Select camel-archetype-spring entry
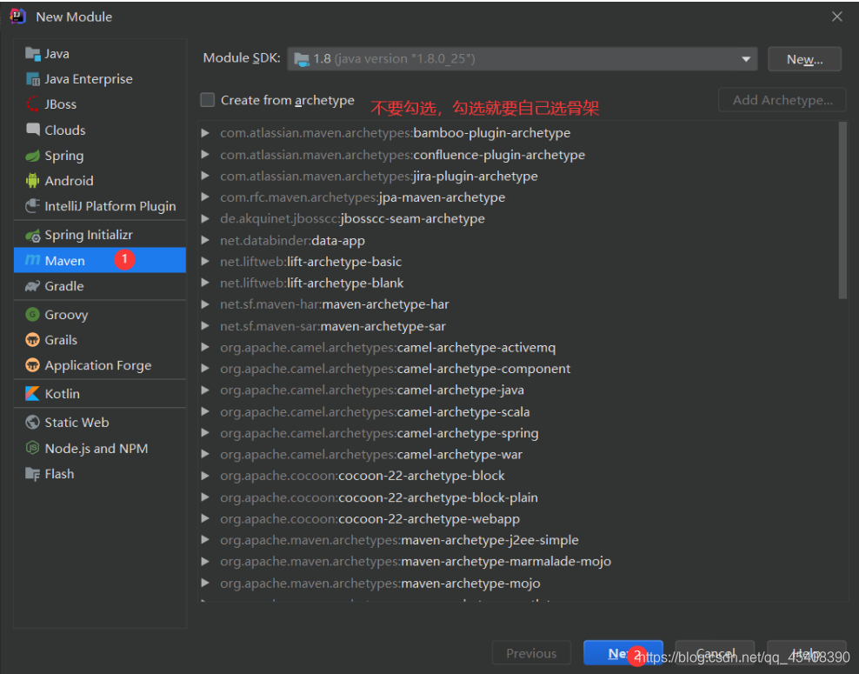The height and width of the screenshot is (674, 859). [x=379, y=433]
